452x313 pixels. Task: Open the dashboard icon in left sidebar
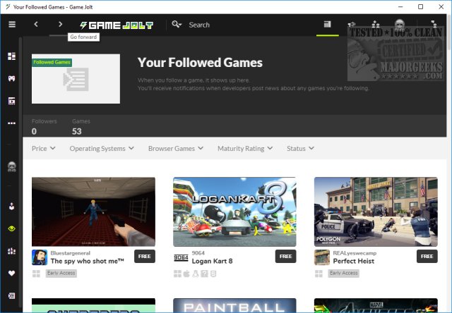click(x=12, y=56)
